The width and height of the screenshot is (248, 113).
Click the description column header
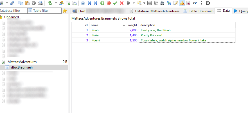(187, 25)
